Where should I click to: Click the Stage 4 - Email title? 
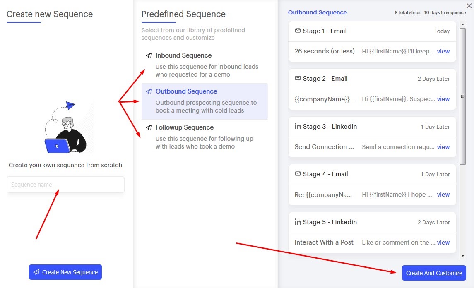[x=325, y=174]
